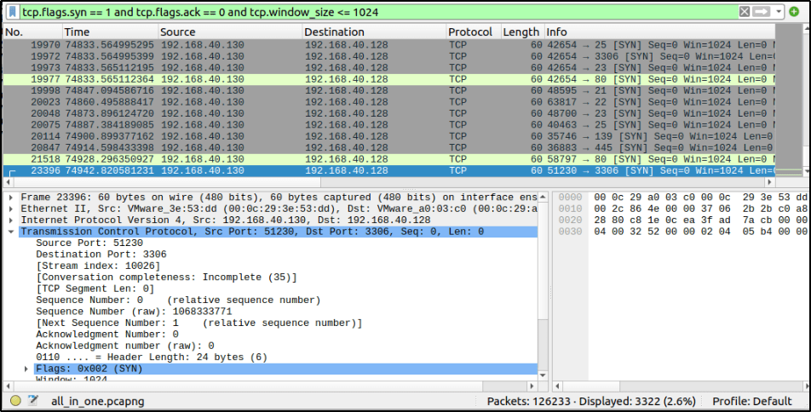Open the recent filter history dropdown
The image size is (811, 412).
click(779, 12)
